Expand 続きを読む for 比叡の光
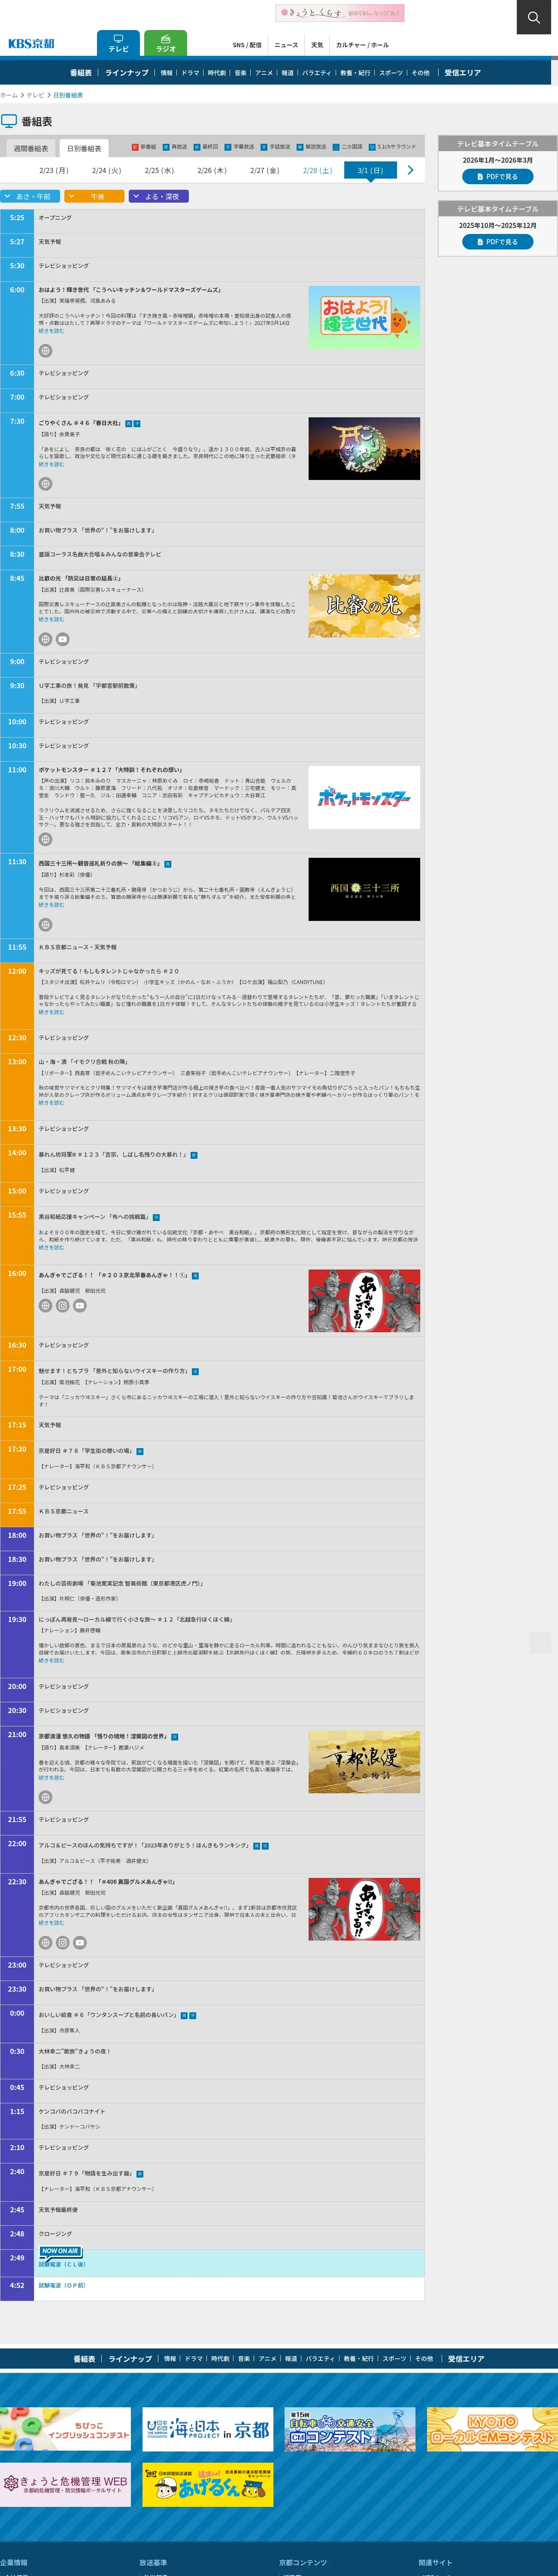Image resolution: width=558 pixels, height=2576 pixels. click(x=51, y=619)
